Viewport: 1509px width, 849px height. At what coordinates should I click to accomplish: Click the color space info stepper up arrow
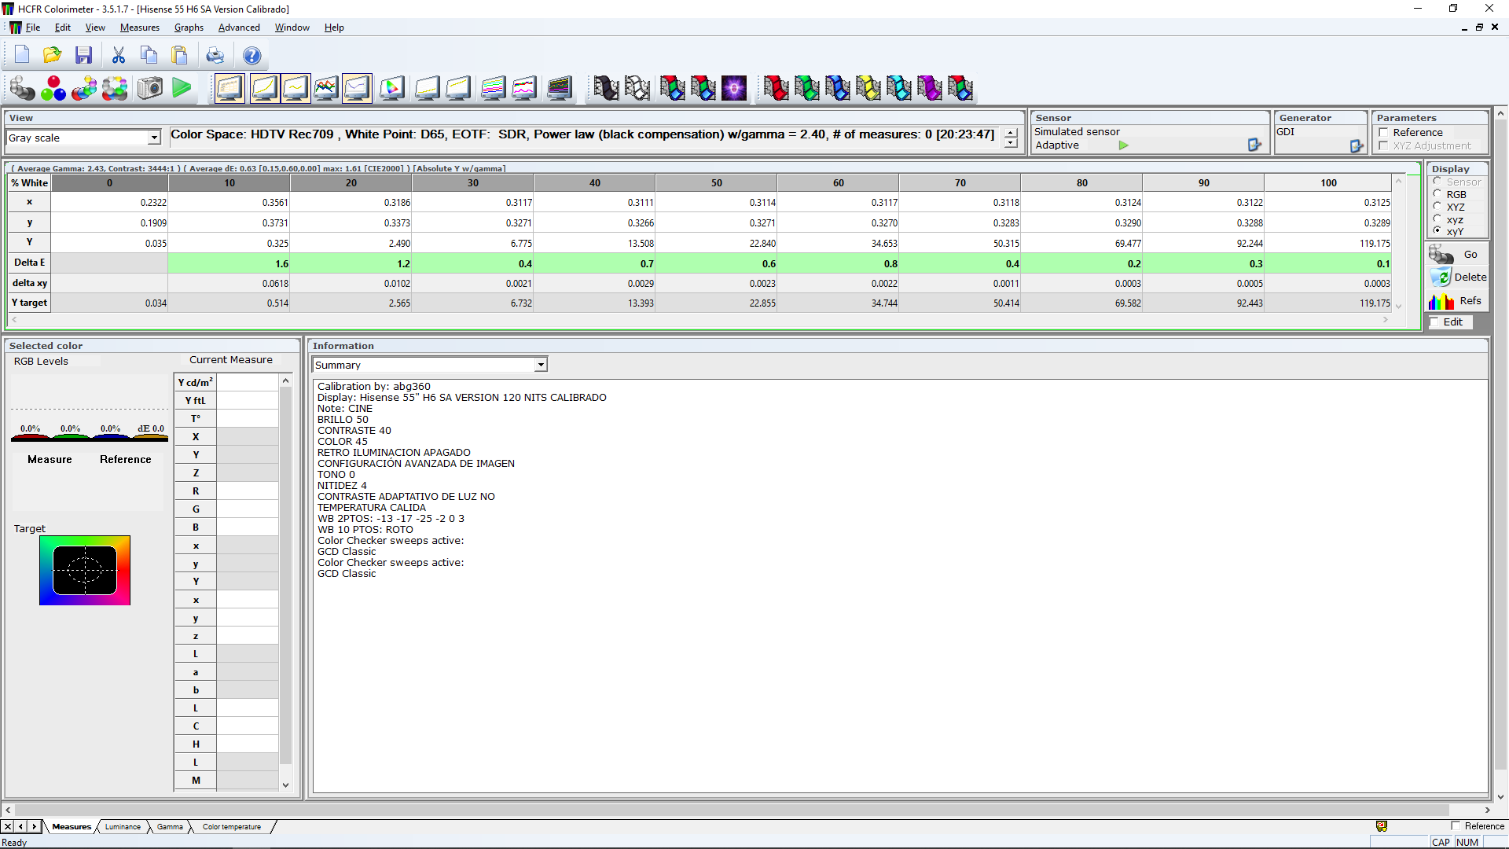[1011, 131]
